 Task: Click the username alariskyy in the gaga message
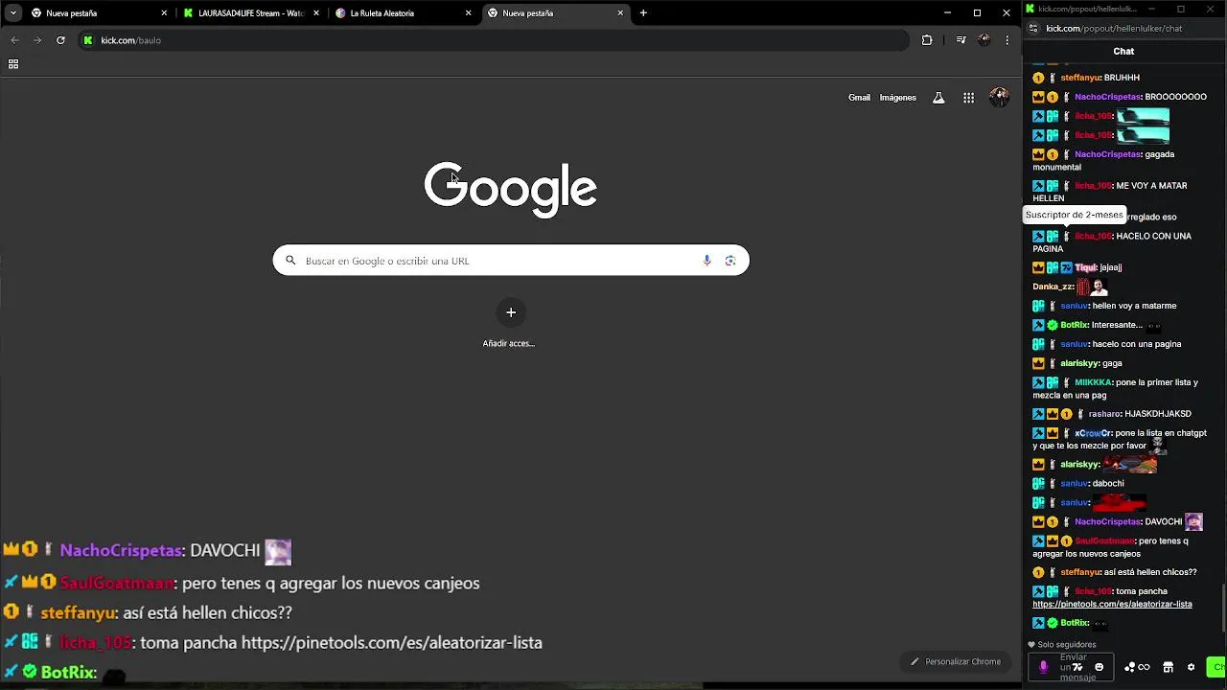pos(1079,363)
